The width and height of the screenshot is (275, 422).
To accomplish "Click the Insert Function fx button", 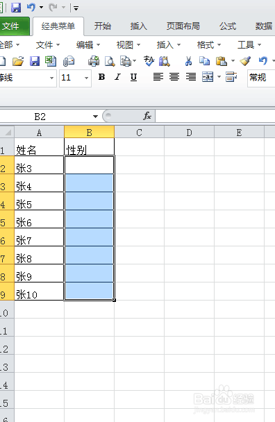I will click(x=147, y=117).
